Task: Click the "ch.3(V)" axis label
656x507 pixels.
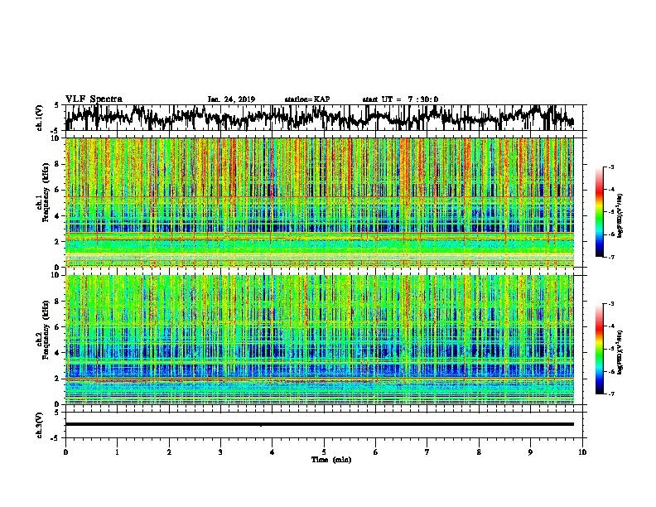Action: 39,425
